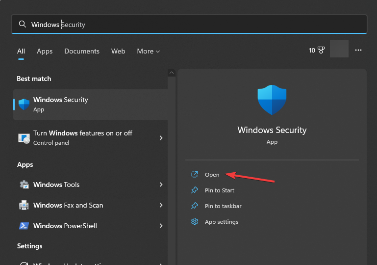This screenshot has height=265, width=377.
Task: Open Windows Fax and Scan
Action: coord(90,205)
